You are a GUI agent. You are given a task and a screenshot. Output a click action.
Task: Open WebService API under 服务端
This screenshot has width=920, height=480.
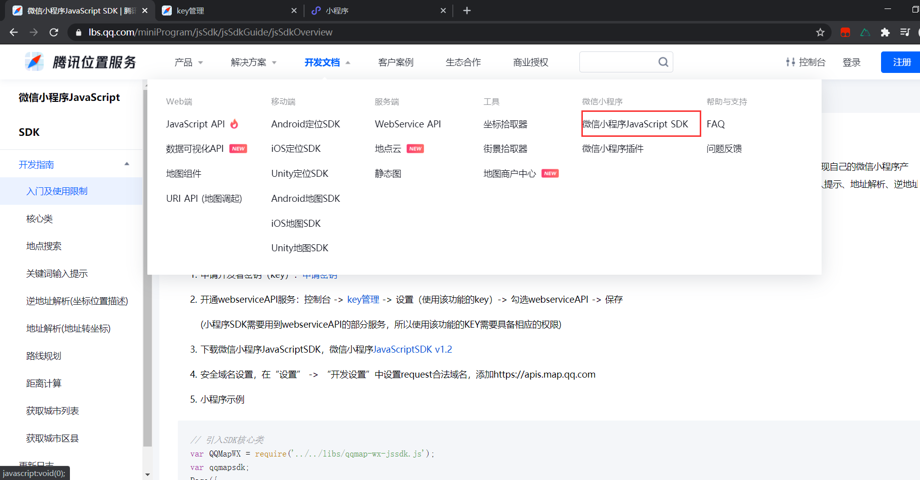tap(408, 124)
